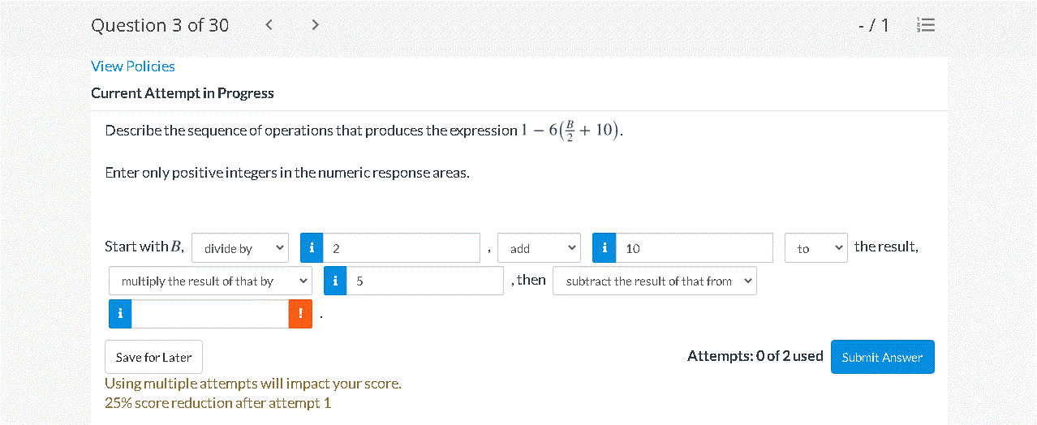Open the 'to' preposition dropdown
Viewport: 1037px width, 425px height.
pyautogui.click(x=815, y=248)
